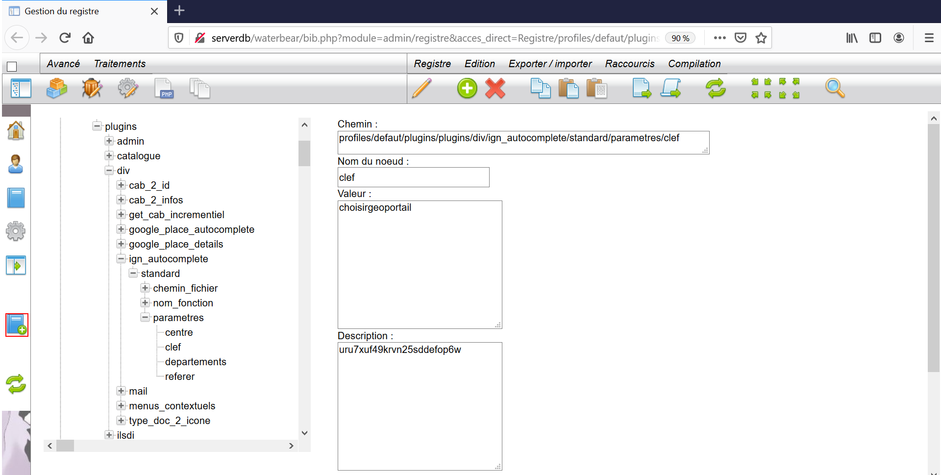
Task: Select the Gestion du registre browser tab
Action: tap(84, 11)
